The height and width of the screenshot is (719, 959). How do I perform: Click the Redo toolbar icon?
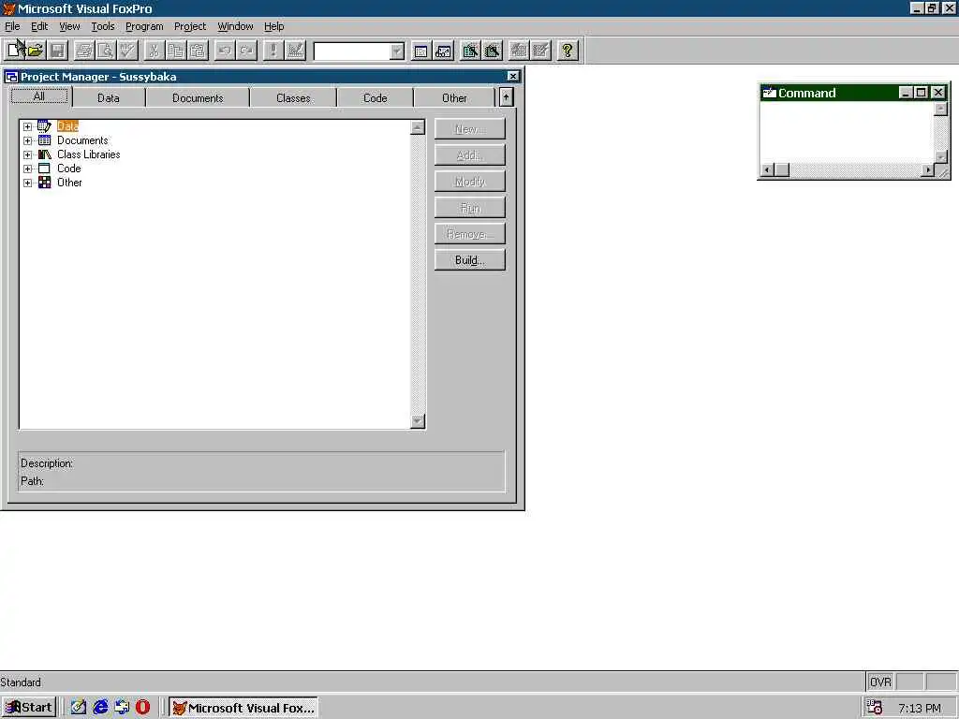pos(246,51)
